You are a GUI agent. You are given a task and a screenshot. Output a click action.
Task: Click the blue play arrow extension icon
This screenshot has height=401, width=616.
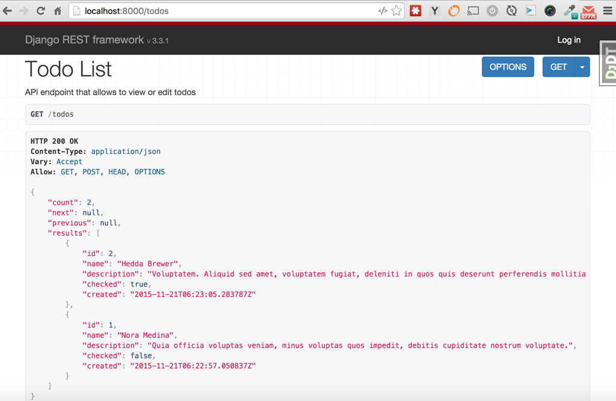531,11
